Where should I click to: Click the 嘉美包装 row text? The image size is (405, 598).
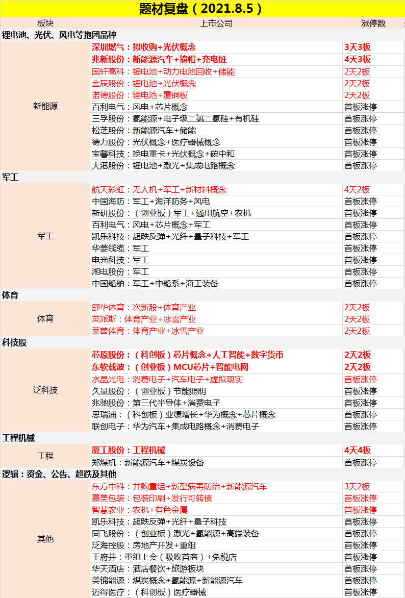point(152,499)
